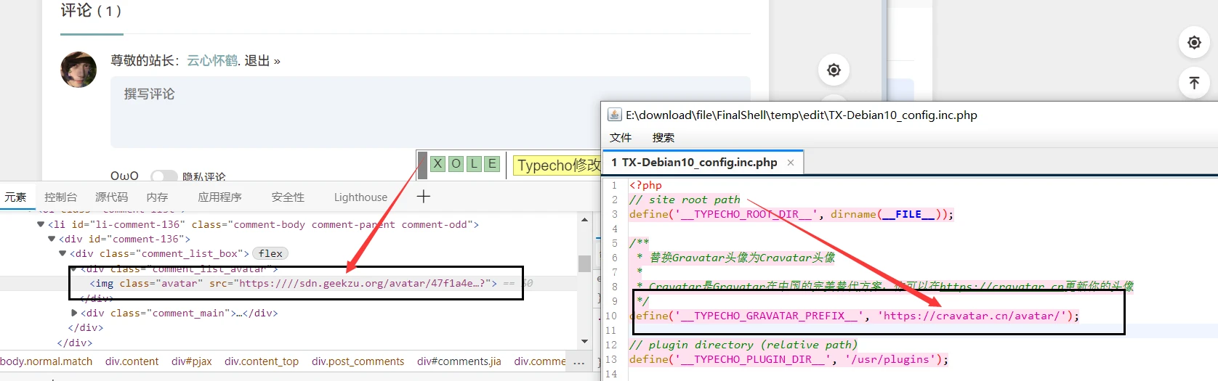
Task: Collapse the div comment-136 node
Action: tap(52, 239)
